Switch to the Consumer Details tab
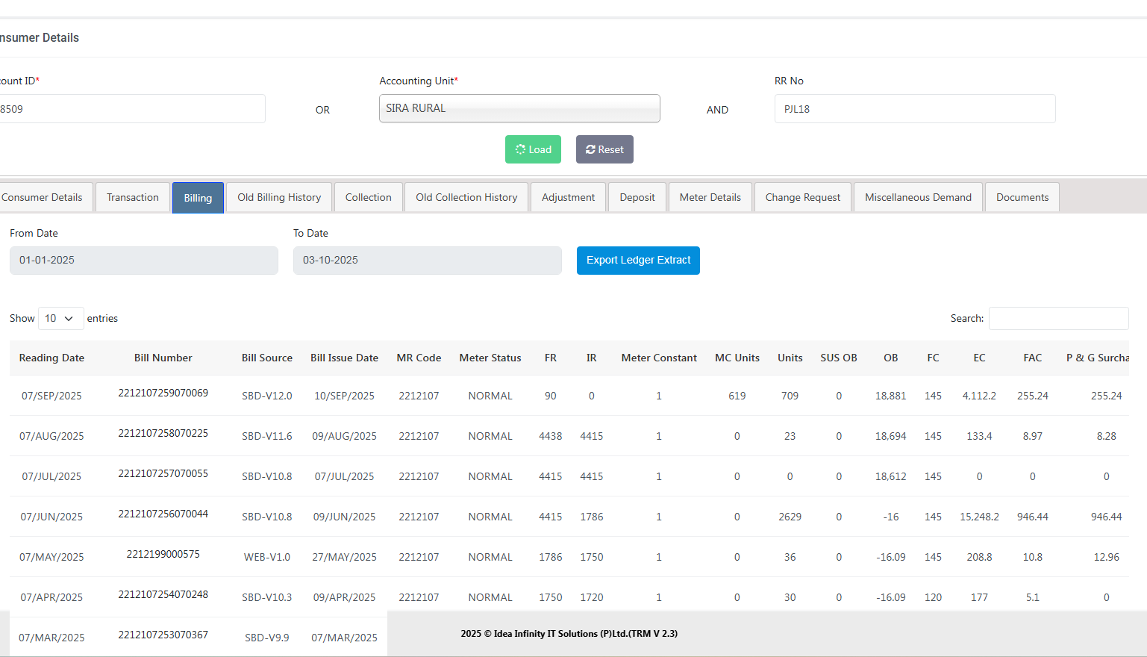 tap(43, 198)
